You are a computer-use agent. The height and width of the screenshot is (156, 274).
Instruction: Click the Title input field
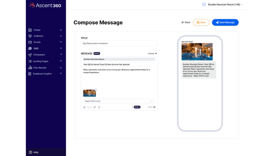coord(119,44)
